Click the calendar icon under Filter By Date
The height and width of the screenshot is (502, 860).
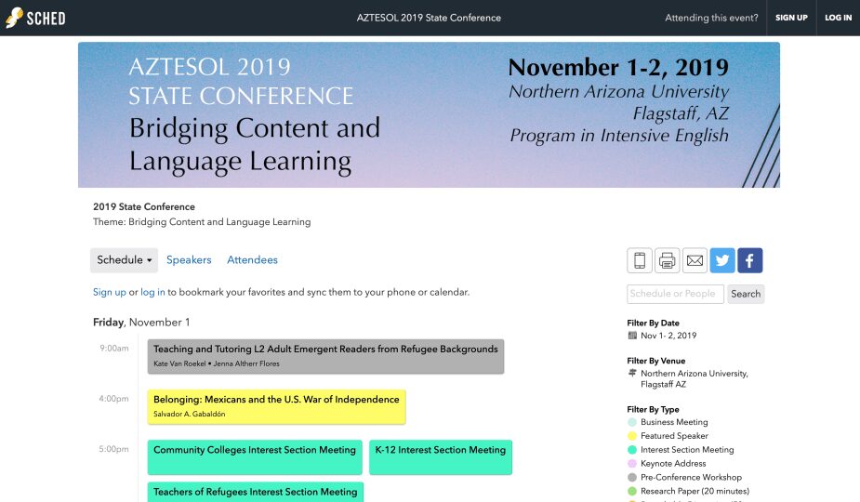[x=632, y=336]
